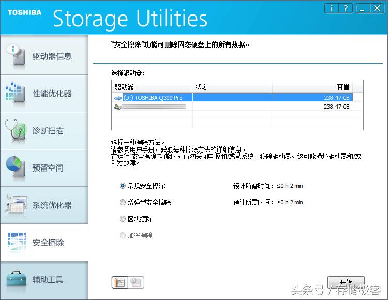388x300 pixels.
Task: Select 增强型安全擦除 radio option
Action: click(123, 202)
